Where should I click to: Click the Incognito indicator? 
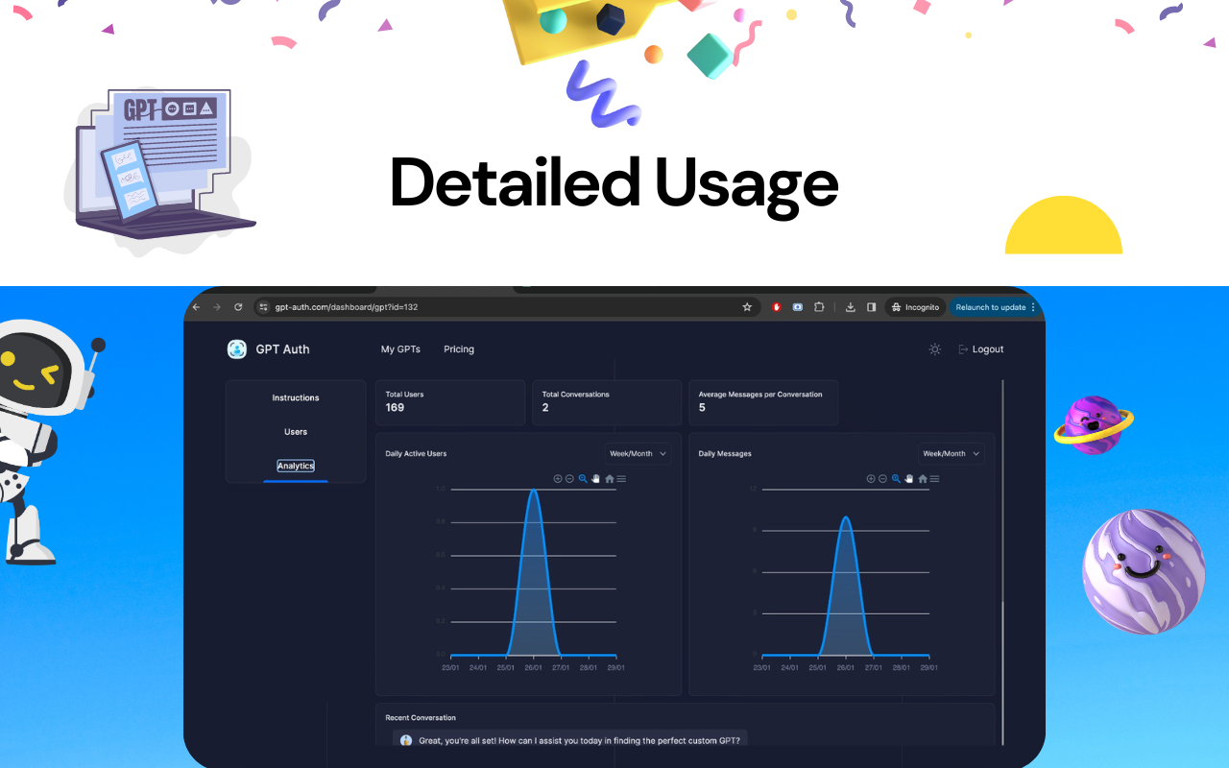[915, 307]
